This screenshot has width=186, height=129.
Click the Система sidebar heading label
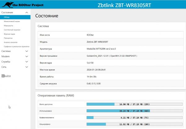6,51
